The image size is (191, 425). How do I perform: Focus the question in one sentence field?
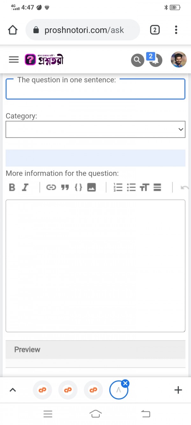pos(95,90)
